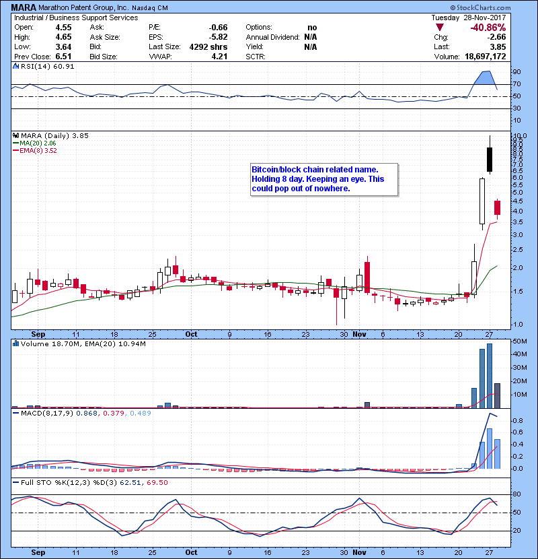
Task: Click the EPS value -5.82
Action: 218,37
